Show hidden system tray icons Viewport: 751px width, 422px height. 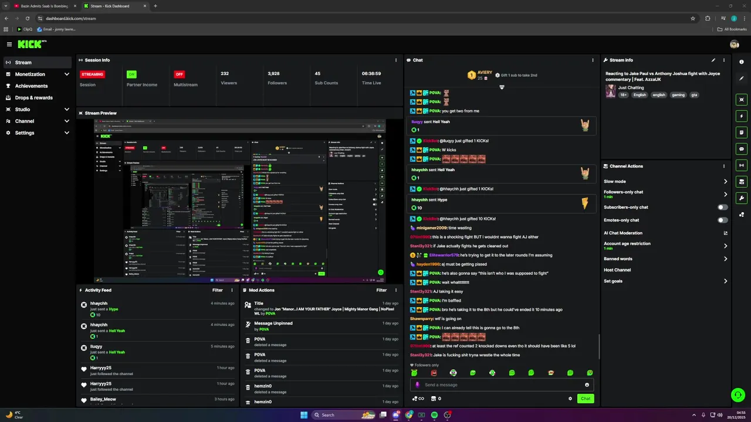[x=694, y=415]
